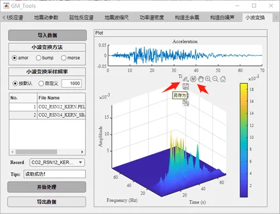
Task: Click the copy figure icon
Action: click(x=186, y=103)
